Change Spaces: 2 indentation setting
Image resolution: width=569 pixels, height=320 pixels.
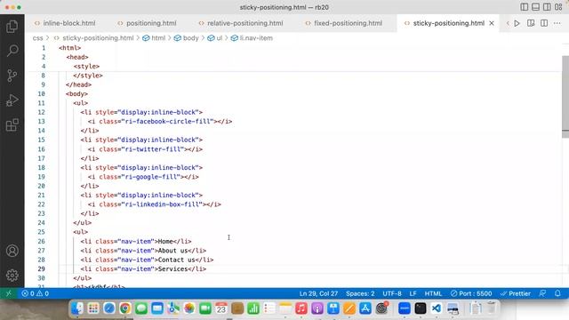360,293
